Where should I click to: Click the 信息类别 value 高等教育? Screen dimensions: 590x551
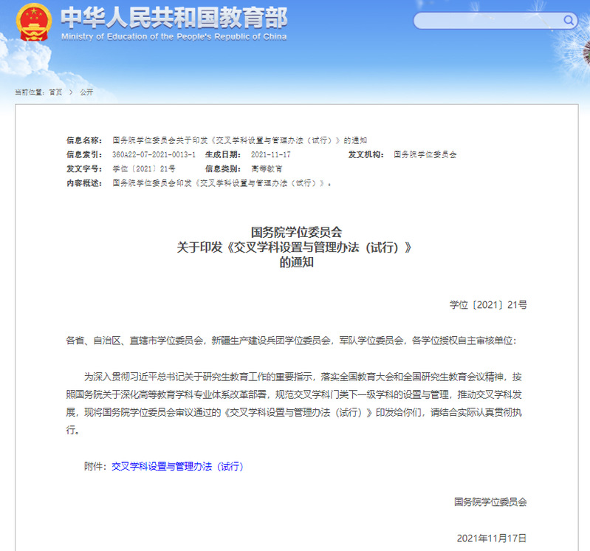pos(266,168)
